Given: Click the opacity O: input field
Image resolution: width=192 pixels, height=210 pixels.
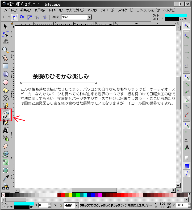Looking at the screenshot, I should (x=43, y=205).
